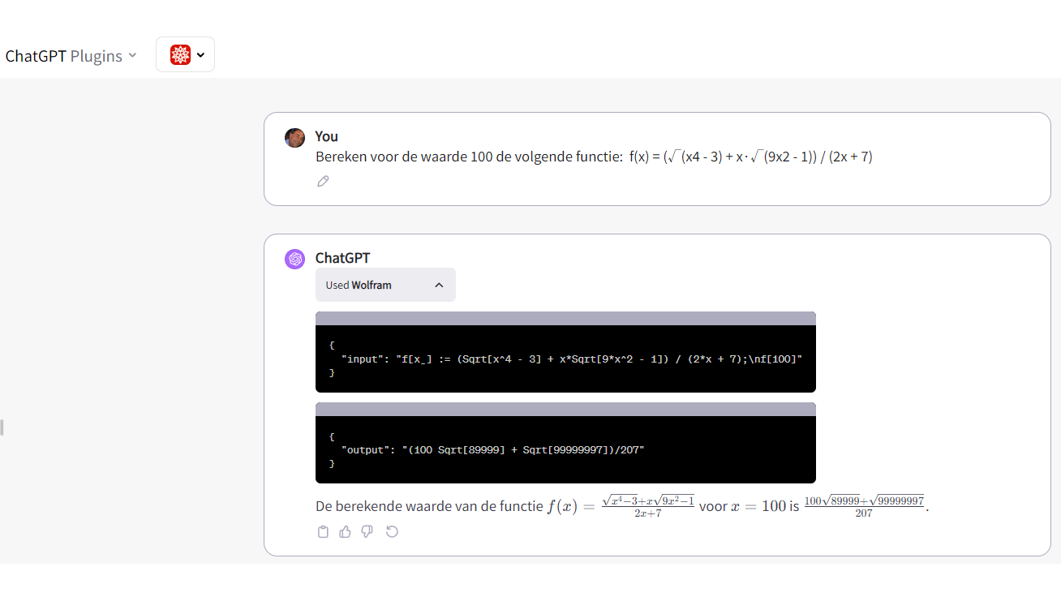Screen dimensions: 1061x597
Task: Give the response a thumbs up
Action: coord(346,532)
